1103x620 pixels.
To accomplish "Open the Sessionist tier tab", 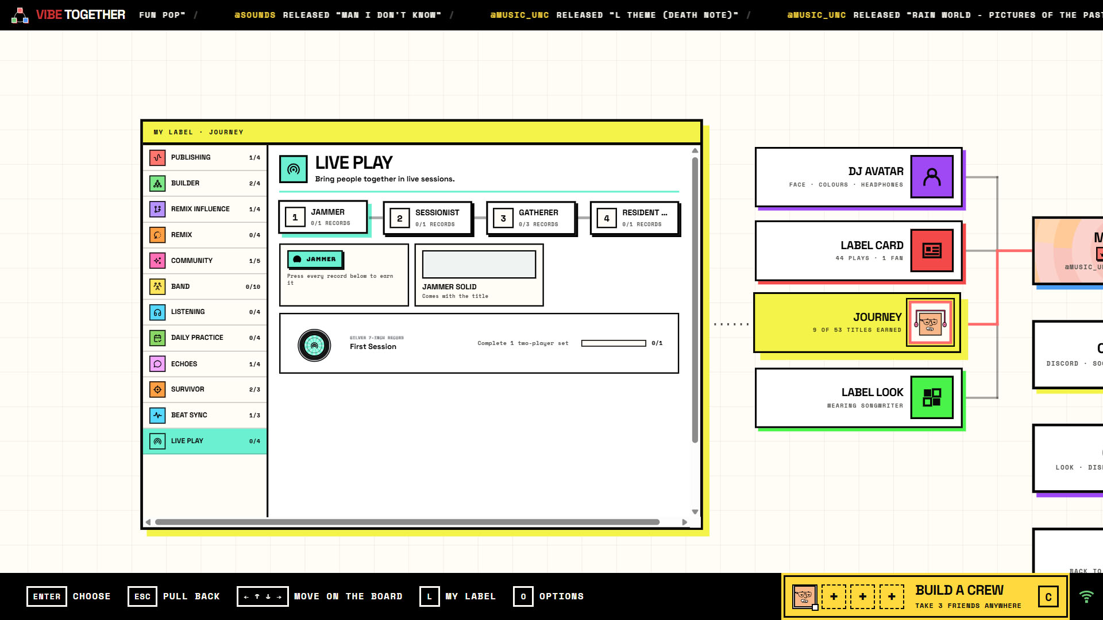I will pos(427,218).
